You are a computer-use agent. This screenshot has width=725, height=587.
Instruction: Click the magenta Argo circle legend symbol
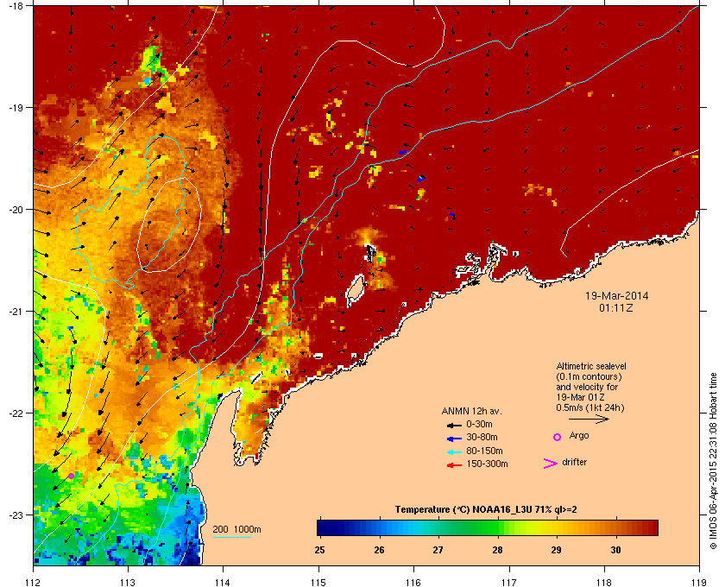click(558, 437)
